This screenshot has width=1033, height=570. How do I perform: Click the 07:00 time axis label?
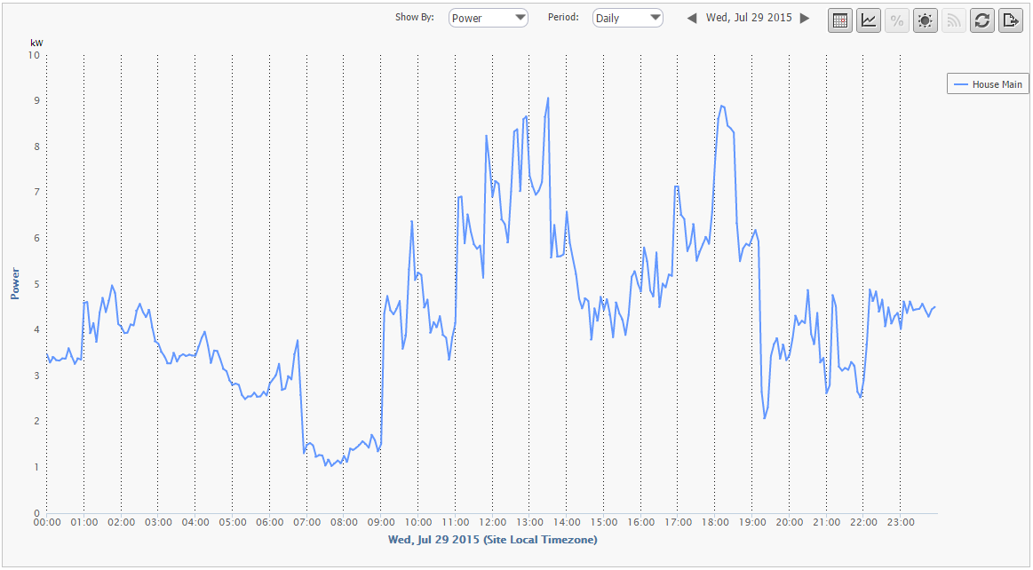click(x=306, y=523)
